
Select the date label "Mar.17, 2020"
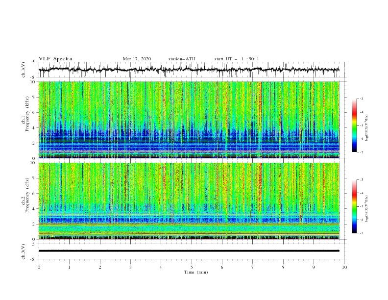point(137,59)
